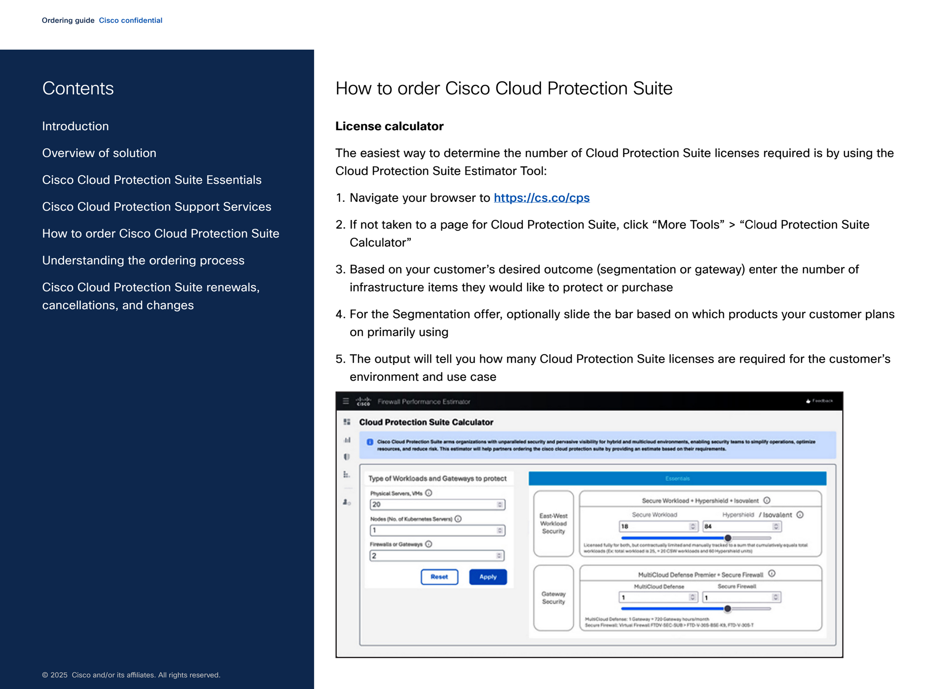Select the bar chart icon in the sidebar
The width and height of the screenshot is (939, 689).
[x=347, y=440]
